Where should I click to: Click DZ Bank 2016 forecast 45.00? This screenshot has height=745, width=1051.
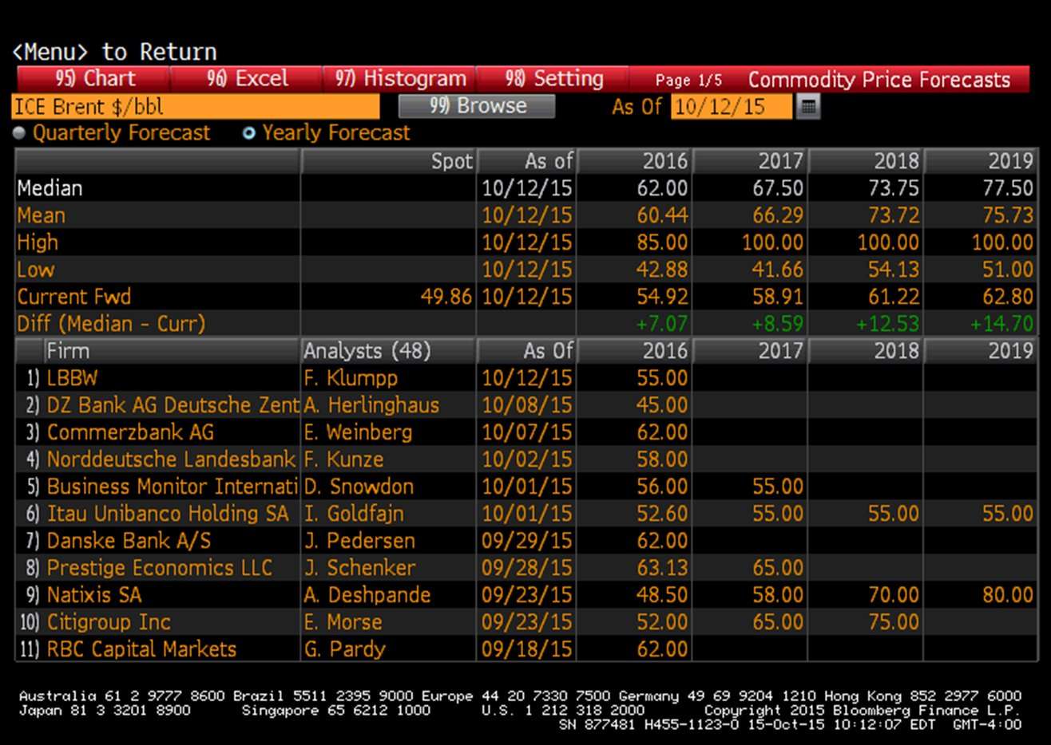(662, 405)
